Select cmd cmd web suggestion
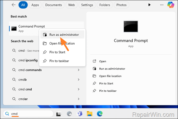 [x=46, y=89]
